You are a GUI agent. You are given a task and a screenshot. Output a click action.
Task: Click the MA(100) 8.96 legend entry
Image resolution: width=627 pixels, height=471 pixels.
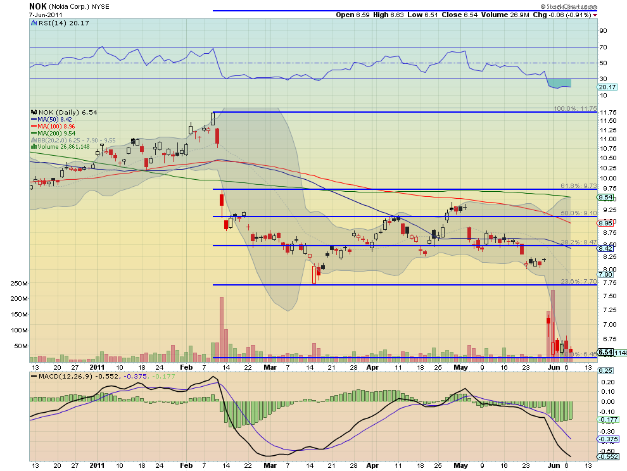[56, 127]
